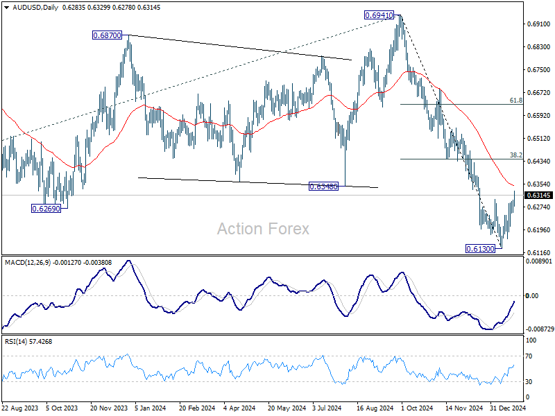Click the 1 Oct 2024 date label
555x416 pixels.
point(417,408)
